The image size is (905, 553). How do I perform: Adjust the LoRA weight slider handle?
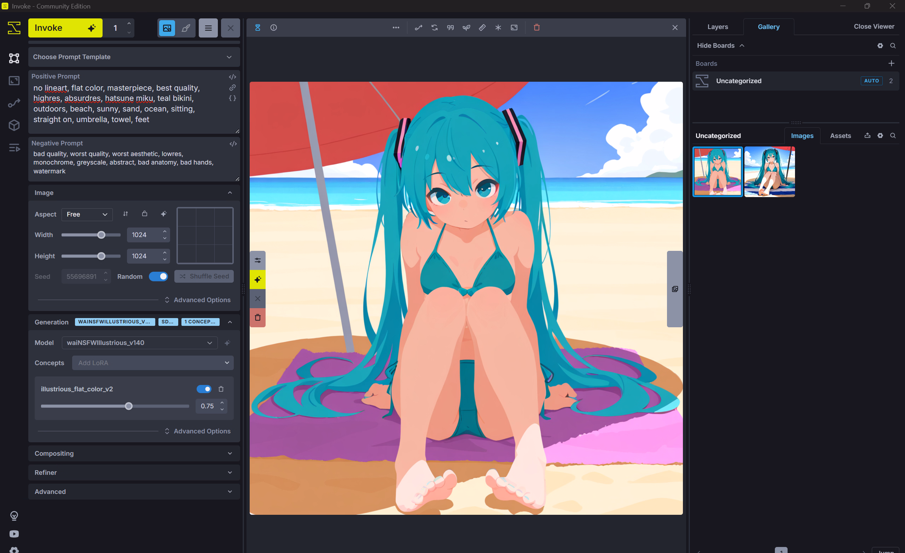point(128,406)
